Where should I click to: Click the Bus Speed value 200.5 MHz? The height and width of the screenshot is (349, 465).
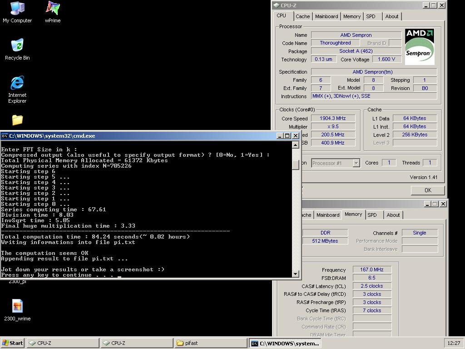pyautogui.click(x=333, y=135)
